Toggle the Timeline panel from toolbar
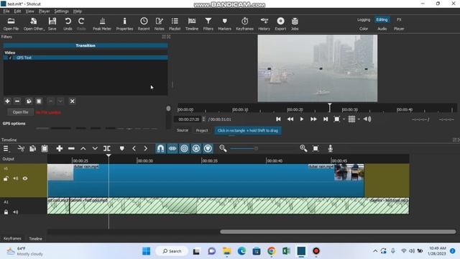Image resolution: width=460 pixels, height=259 pixels. [x=192, y=24]
